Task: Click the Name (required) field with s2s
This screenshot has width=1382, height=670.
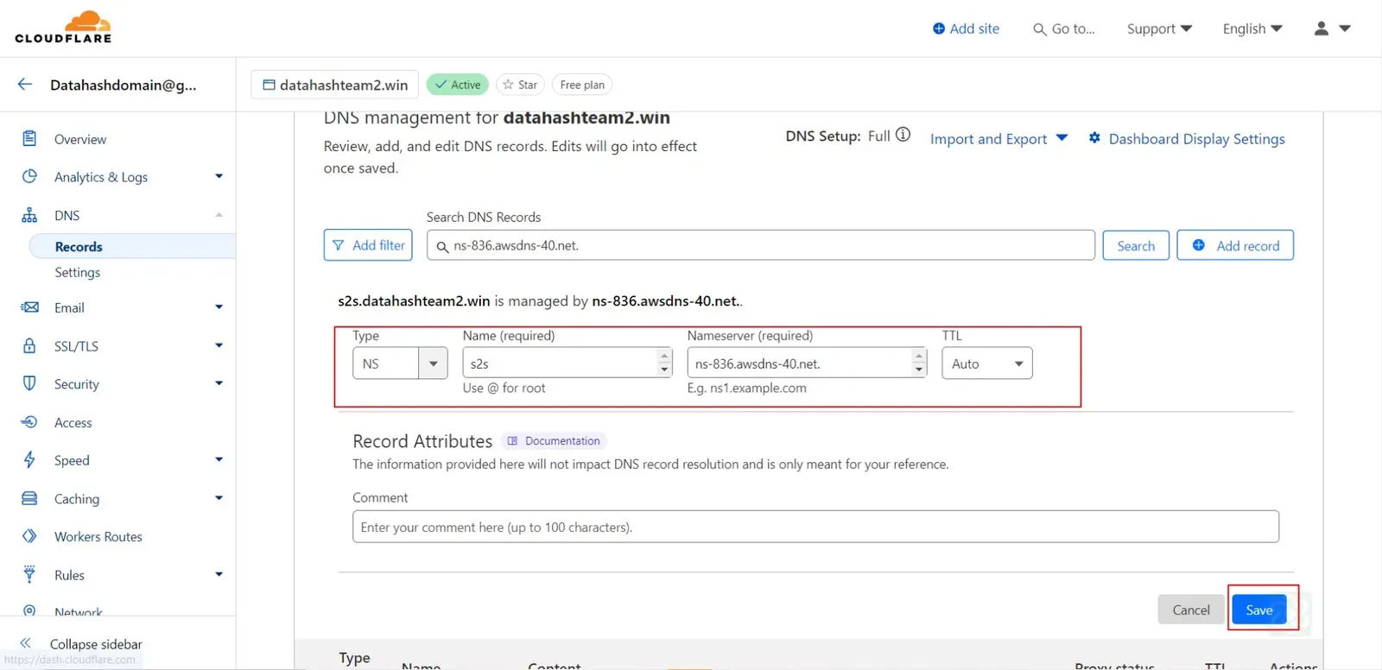Action: point(567,363)
